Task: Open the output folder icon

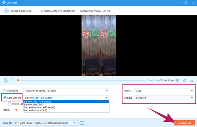Action: 82,123
